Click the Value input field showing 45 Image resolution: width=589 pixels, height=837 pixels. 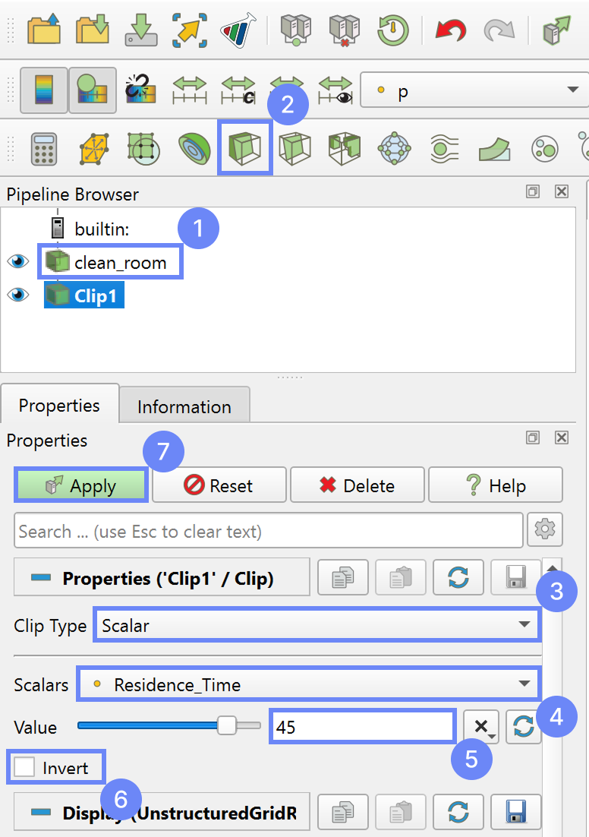pyautogui.click(x=362, y=727)
